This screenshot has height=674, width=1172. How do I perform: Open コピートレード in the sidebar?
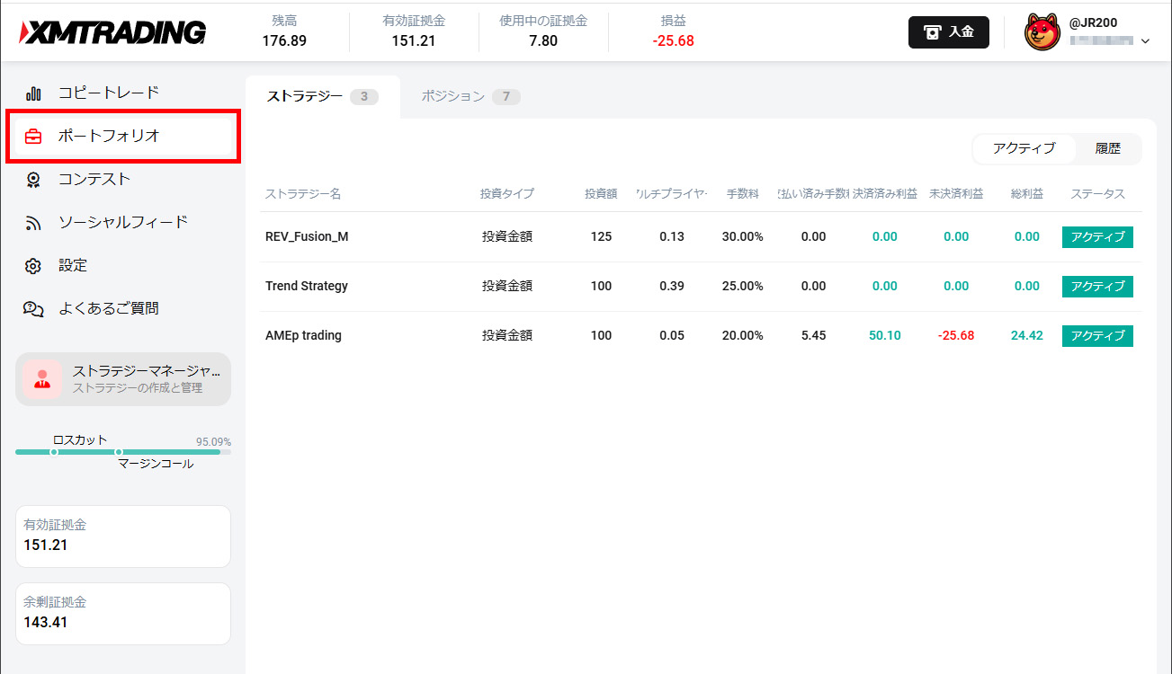109,93
